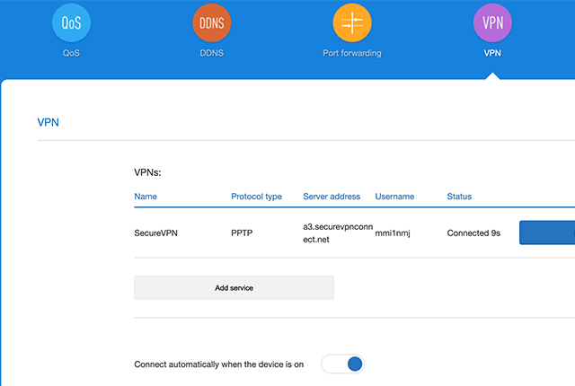Go to the DDNS text label
Image resolution: width=575 pixels, height=386 pixels.
click(x=211, y=53)
